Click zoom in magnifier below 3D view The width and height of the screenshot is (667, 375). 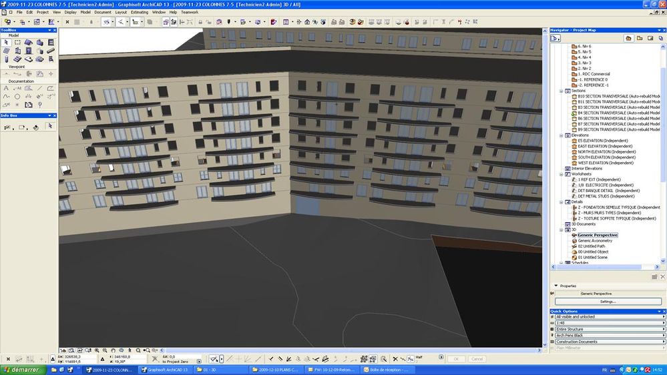97,350
